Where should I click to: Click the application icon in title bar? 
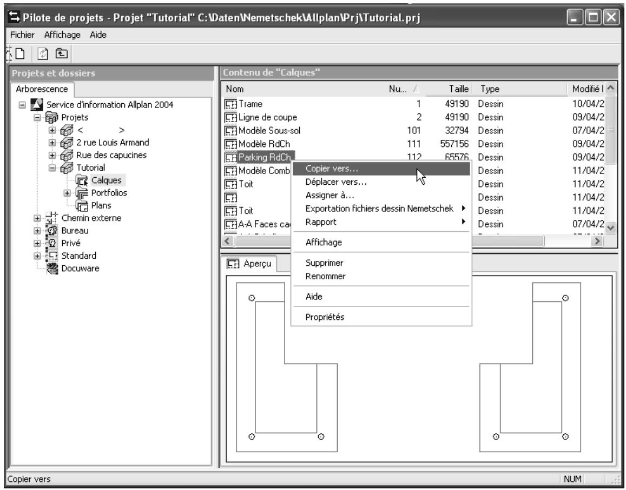[x=15, y=17]
